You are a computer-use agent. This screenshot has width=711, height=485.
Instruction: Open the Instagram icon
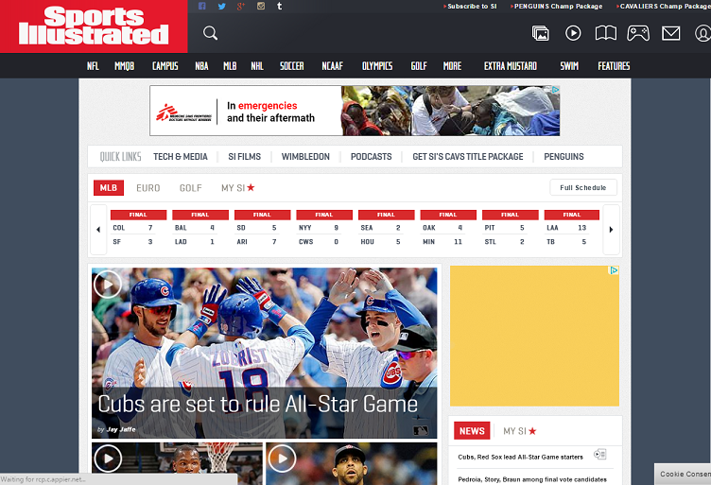(x=261, y=6)
